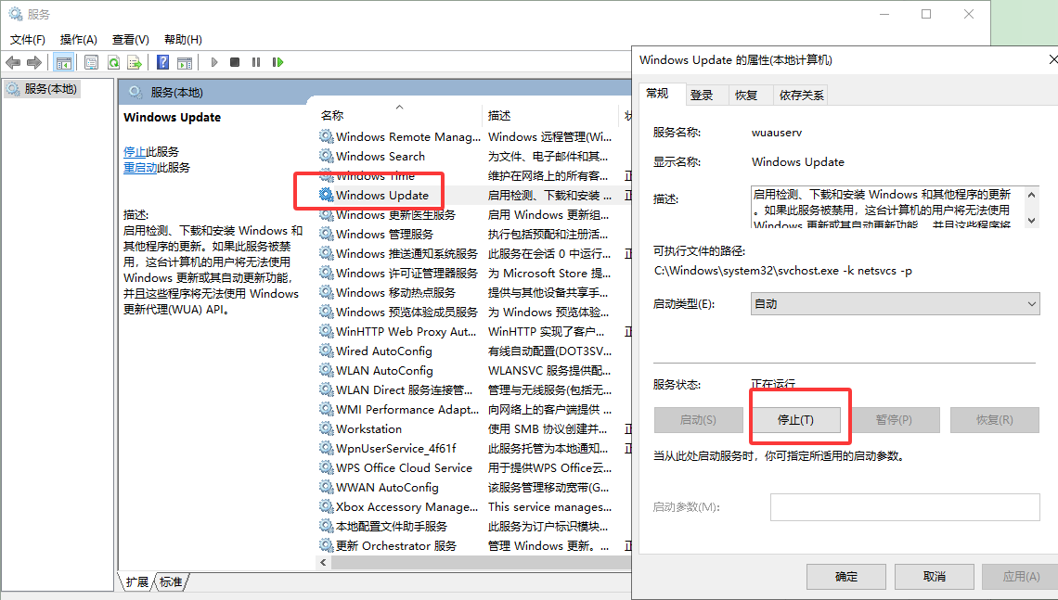Click the 停止 link for this service
1058x600 pixels.
[135, 152]
